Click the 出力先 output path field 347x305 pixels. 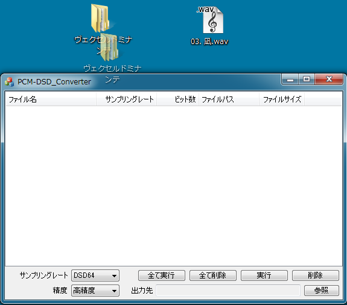pyautogui.click(x=228, y=290)
